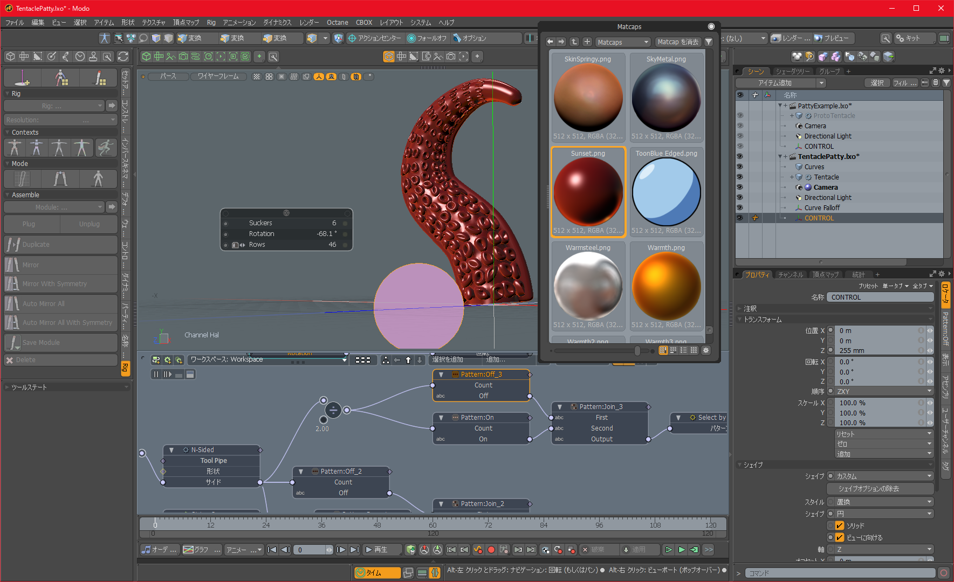Click the フォールオフ toolbar item
This screenshot has height=582, width=954.
[x=427, y=38]
